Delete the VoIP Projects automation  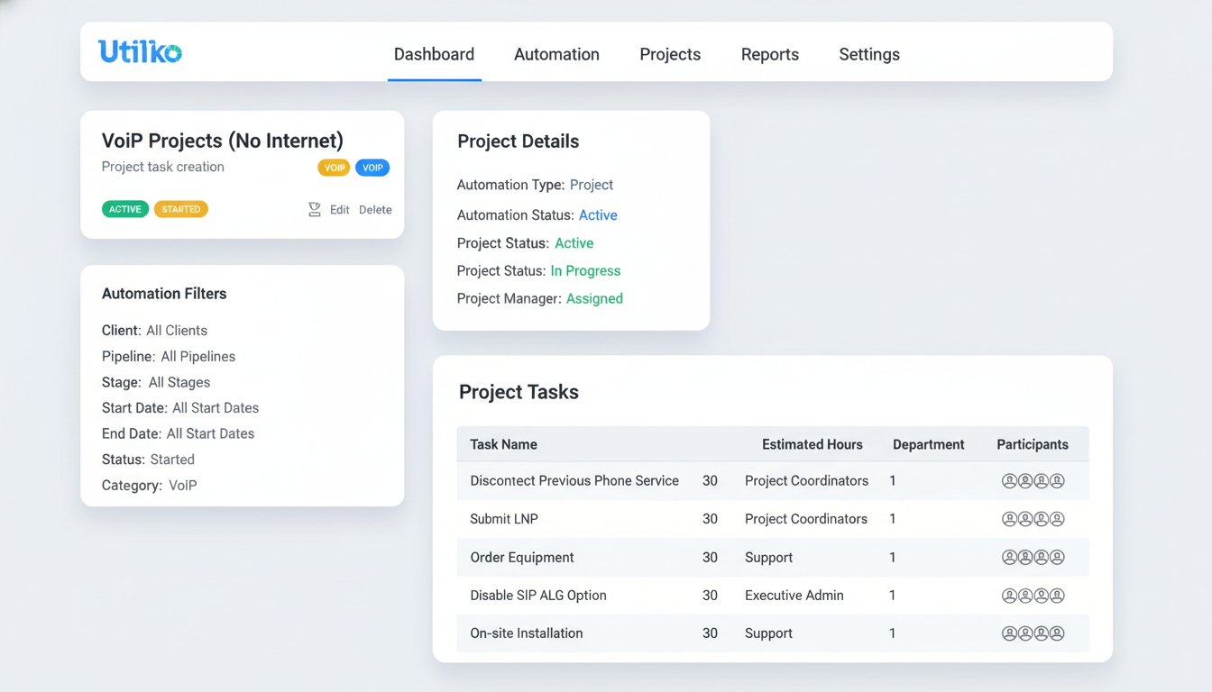(375, 210)
